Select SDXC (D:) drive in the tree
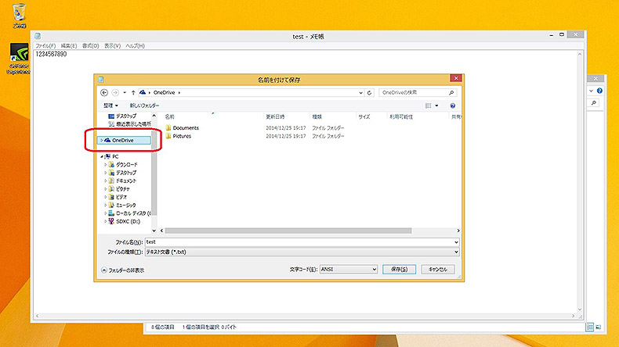The width and height of the screenshot is (619, 347). (x=125, y=221)
